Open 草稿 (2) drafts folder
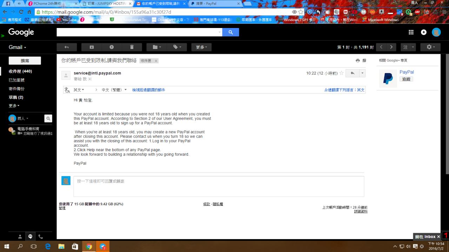 pos(16,97)
